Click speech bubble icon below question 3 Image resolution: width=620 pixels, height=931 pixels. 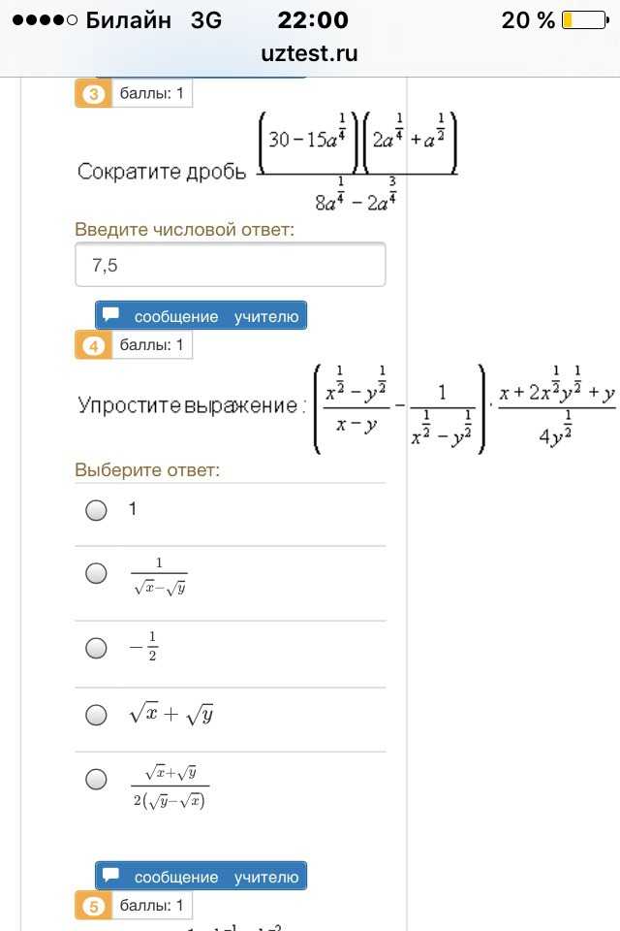pos(110,315)
